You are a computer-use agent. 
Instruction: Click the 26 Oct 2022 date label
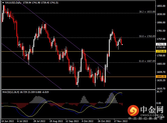pos(104,121)
